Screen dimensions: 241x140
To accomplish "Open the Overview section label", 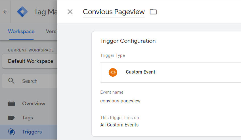I will pyautogui.click(x=33, y=104).
